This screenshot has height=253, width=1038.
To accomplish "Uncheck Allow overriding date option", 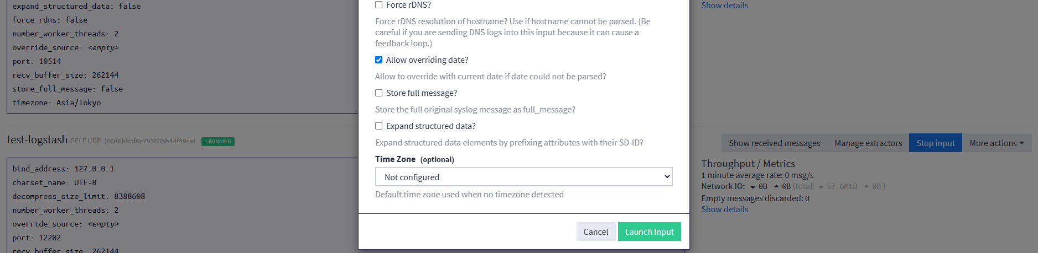I will click(x=379, y=60).
